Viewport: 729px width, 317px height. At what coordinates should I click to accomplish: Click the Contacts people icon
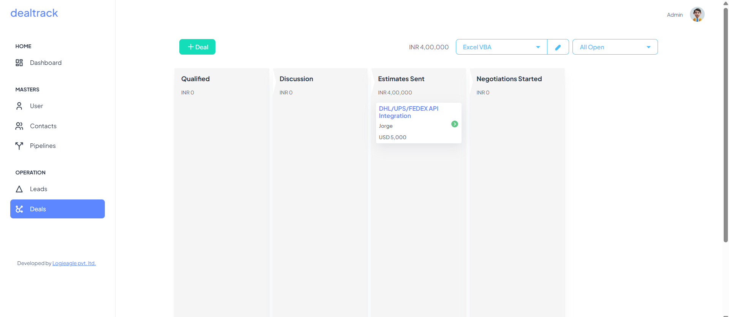pyautogui.click(x=19, y=126)
